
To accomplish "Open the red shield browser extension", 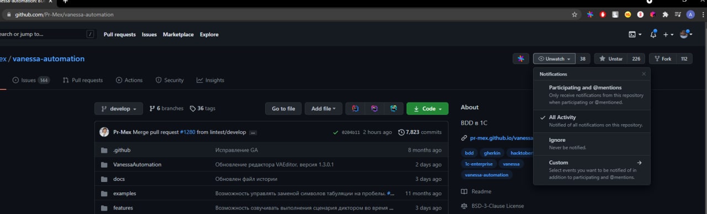I will [603, 14].
